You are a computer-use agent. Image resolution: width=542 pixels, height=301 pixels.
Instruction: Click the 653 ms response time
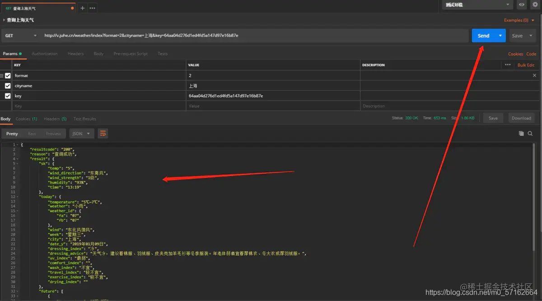pyautogui.click(x=439, y=118)
